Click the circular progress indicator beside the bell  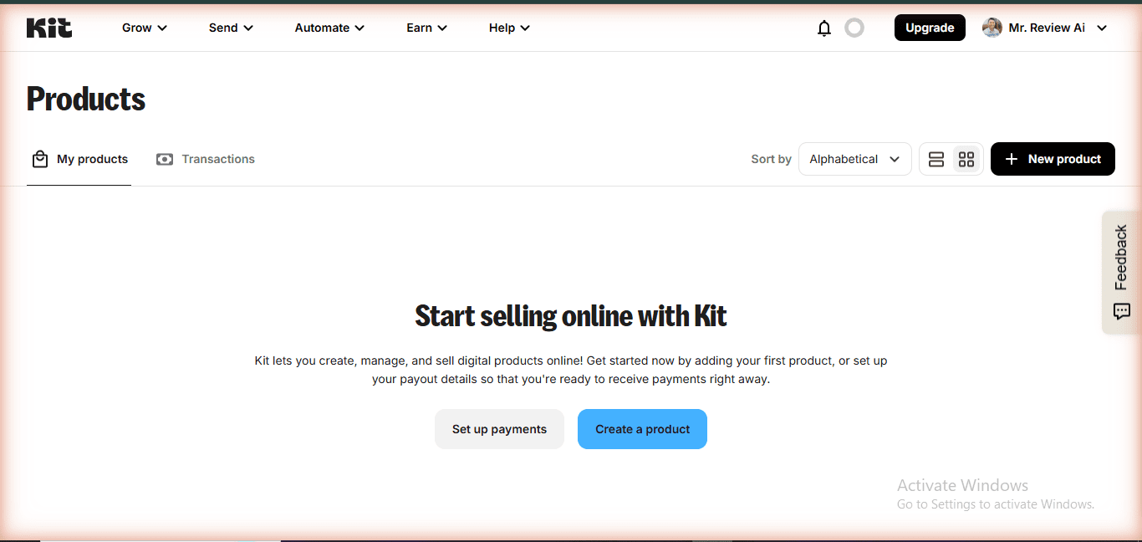(x=854, y=28)
